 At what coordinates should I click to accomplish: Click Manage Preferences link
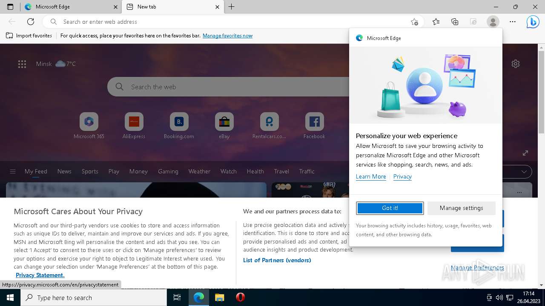477,267
